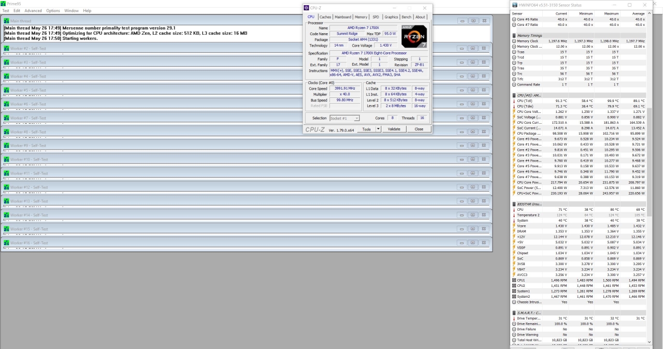This screenshot has width=663, height=349.
Task: Minimize the Worker #9 child window
Action: click(462, 146)
